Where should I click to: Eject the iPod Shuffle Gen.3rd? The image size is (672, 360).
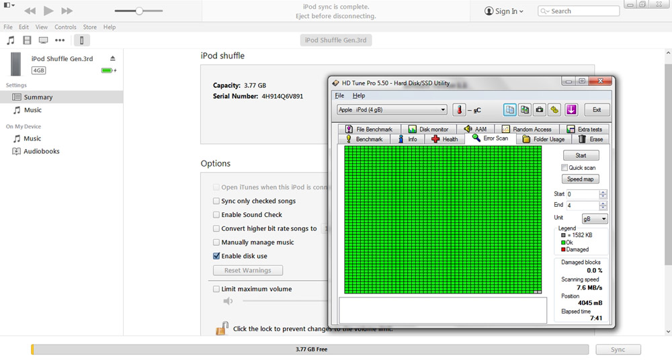(113, 58)
